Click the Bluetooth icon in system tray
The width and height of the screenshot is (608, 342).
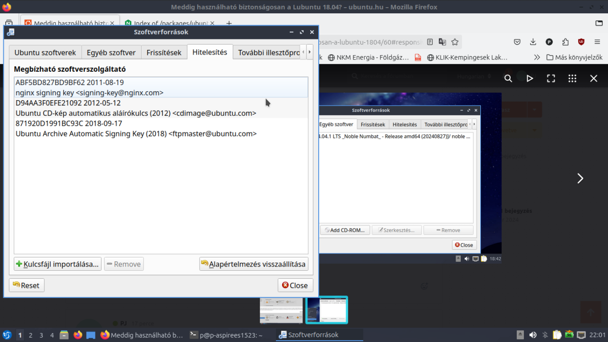(x=545, y=335)
